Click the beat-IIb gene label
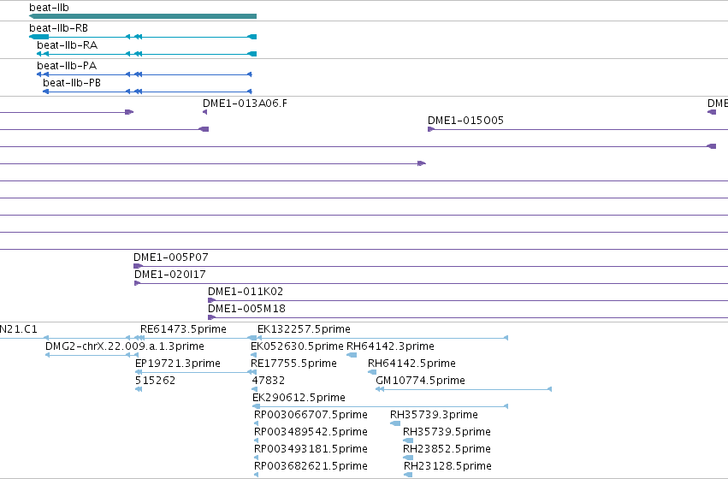The image size is (728, 479). pyautogui.click(x=50, y=8)
